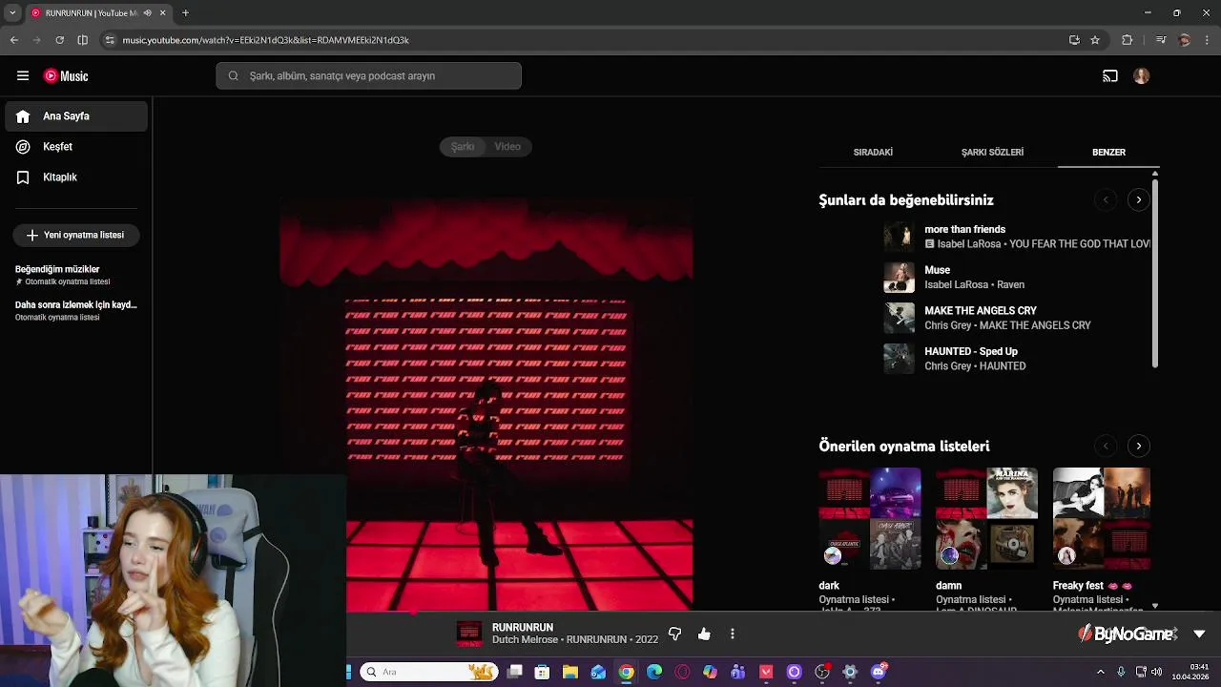Screen dimensions: 1221x687
Task: Reload the page
Action: tap(59, 40)
